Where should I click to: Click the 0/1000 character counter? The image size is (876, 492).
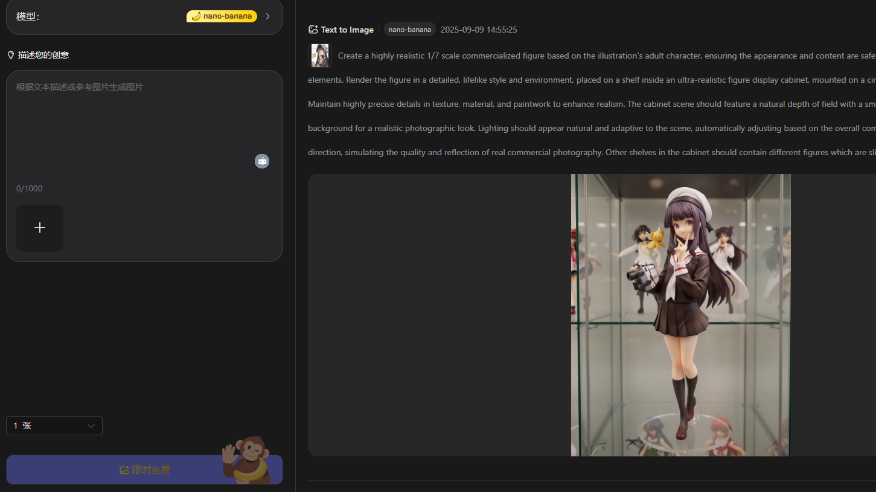pos(30,188)
